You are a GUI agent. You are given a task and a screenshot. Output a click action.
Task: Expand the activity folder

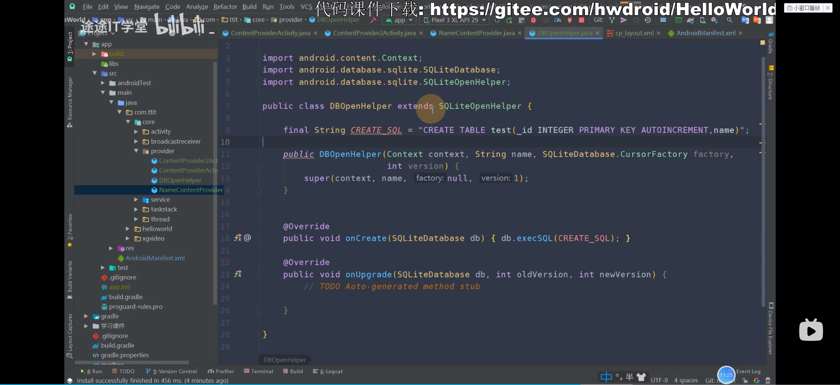click(x=136, y=132)
